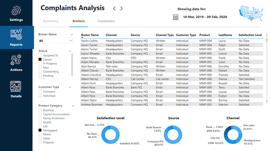This screenshot has height=151, width=271.
Task: Click the Andrew Bowman broker cell
Action: click(x=92, y=105)
